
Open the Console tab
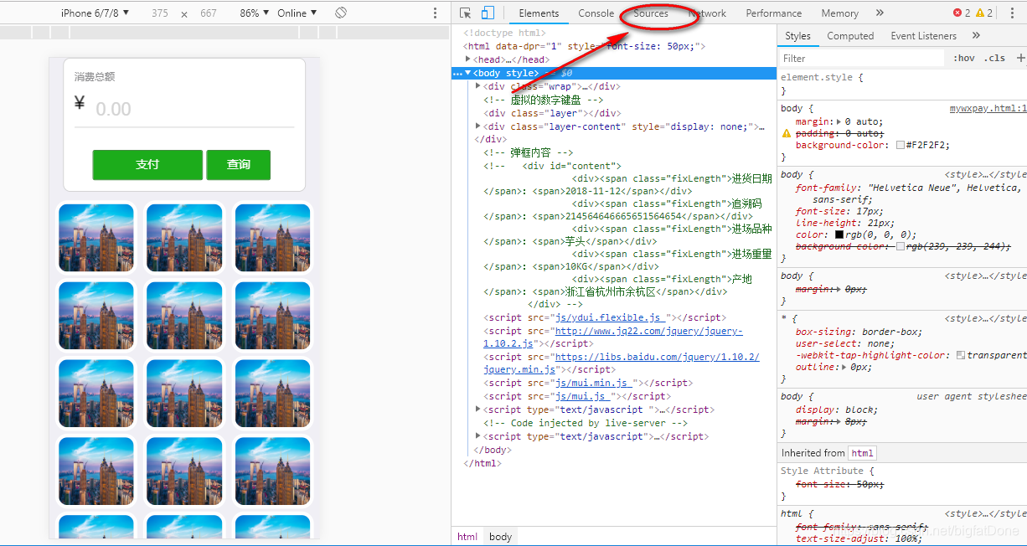coord(596,13)
